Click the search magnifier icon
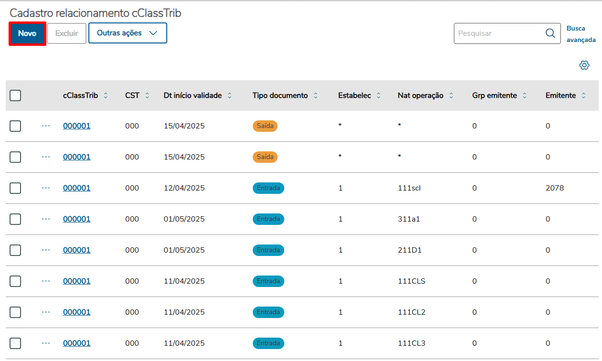This screenshot has width=602, height=361. [x=550, y=33]
